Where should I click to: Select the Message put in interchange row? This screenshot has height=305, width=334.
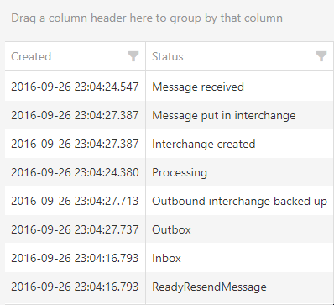[x=170, y=115]
